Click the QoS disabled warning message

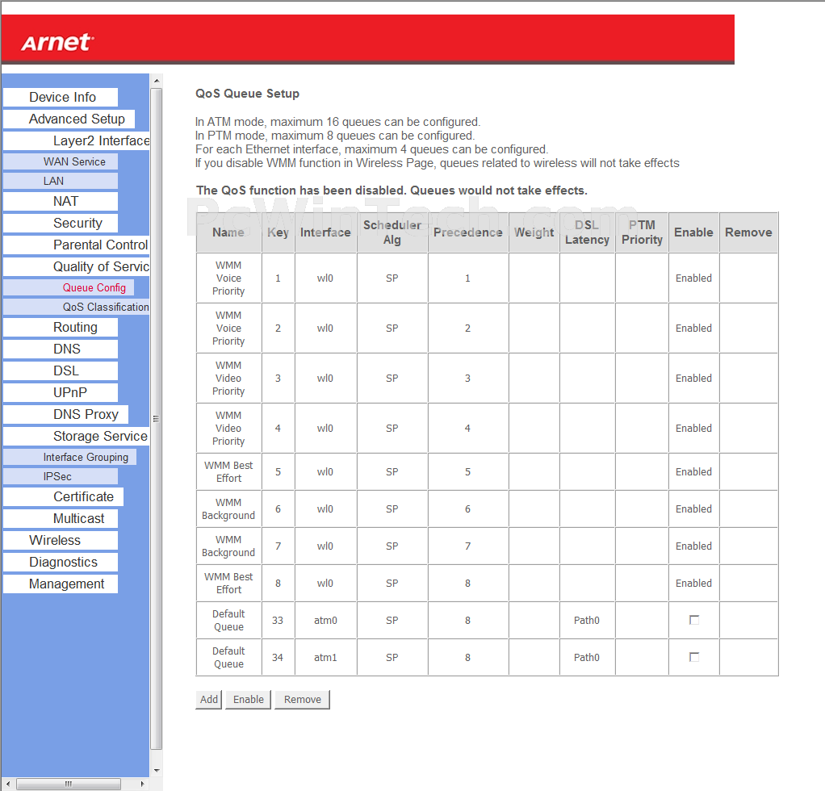392,190
